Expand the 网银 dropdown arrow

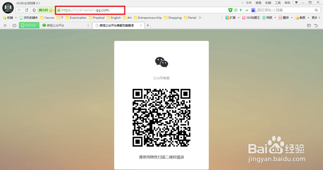pos(276,18)
